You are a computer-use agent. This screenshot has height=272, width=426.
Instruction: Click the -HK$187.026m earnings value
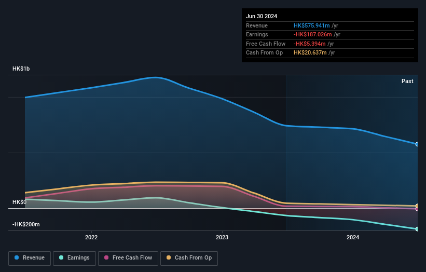click(x=313, y=34)
